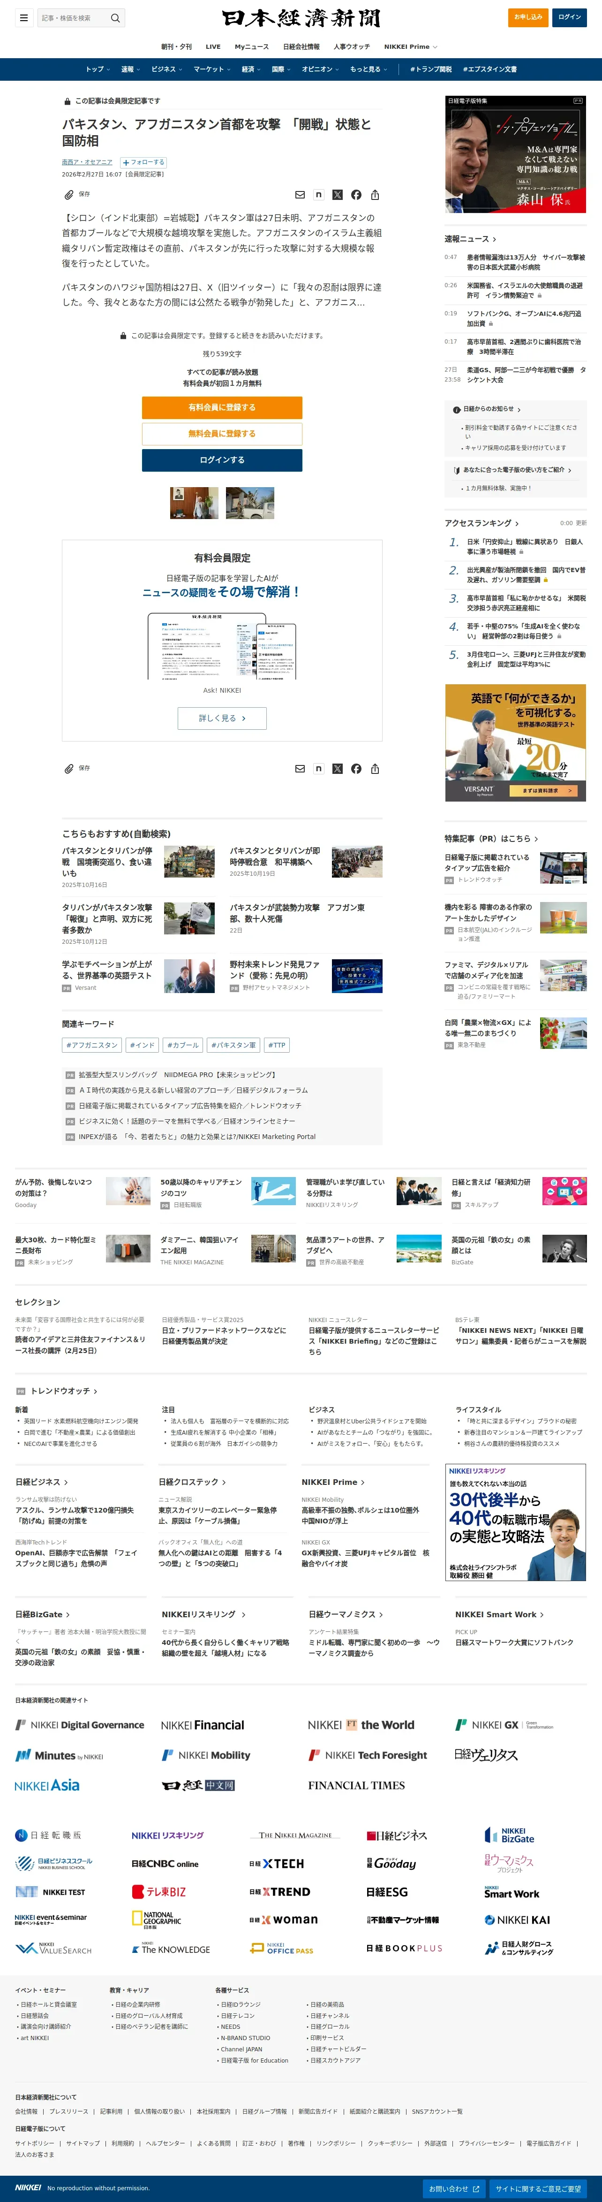Open ranking item 日米「円安抑止」戦線に異状あり
This screenshot has height=2202, width=602.
click(x=524, y=546)
